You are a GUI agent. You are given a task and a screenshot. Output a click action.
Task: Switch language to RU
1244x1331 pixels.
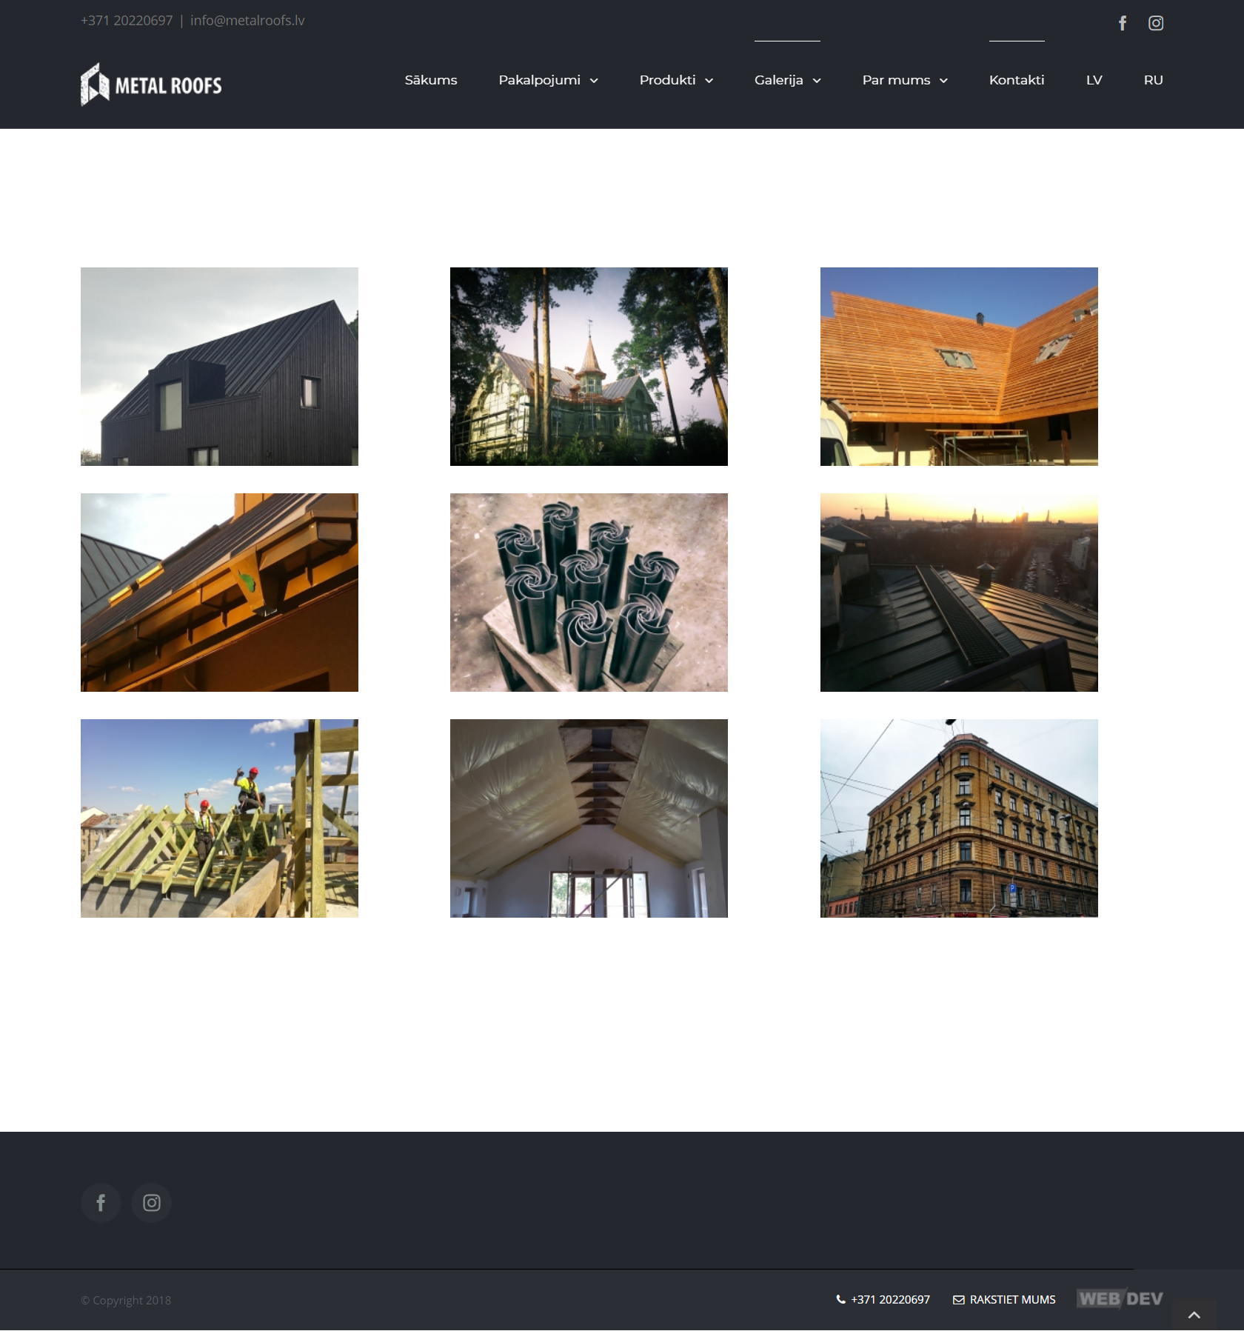pos(1153,80)
